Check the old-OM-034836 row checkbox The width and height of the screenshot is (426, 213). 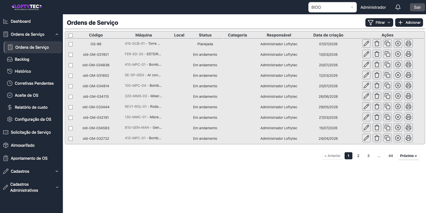click(x=71, y=65)
